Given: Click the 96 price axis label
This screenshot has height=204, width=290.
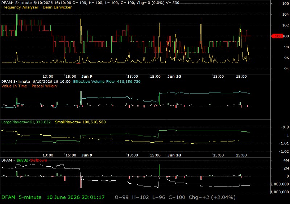Looking at the screenshot, I should (286, 58).
